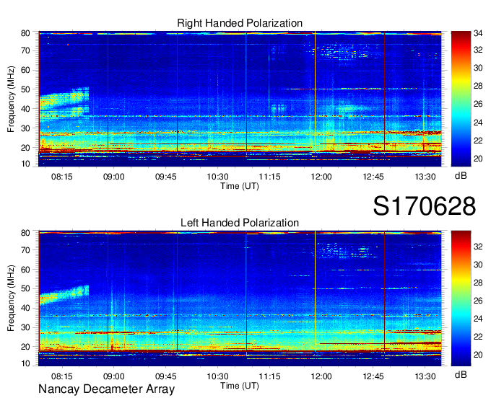
Task: Click the 70 MHz tick of Right Handed plot
Action: pyautogui.click(x=25, y=50)
